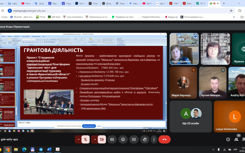Open File Explorer from the taskbar
245x153 pixels.
(16, 150)
